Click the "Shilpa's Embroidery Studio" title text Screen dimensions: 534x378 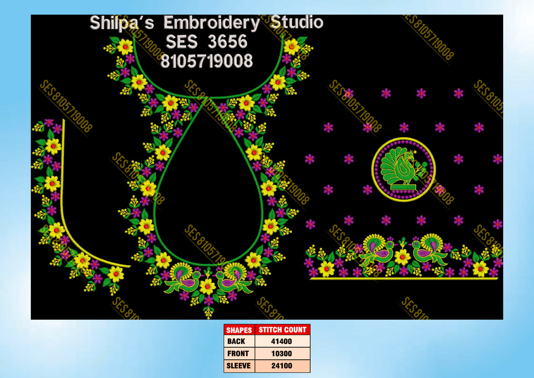(x=207, y=23)
